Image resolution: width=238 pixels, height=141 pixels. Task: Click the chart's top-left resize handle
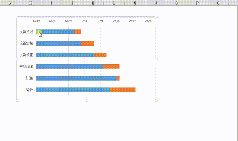pos(17,17)
